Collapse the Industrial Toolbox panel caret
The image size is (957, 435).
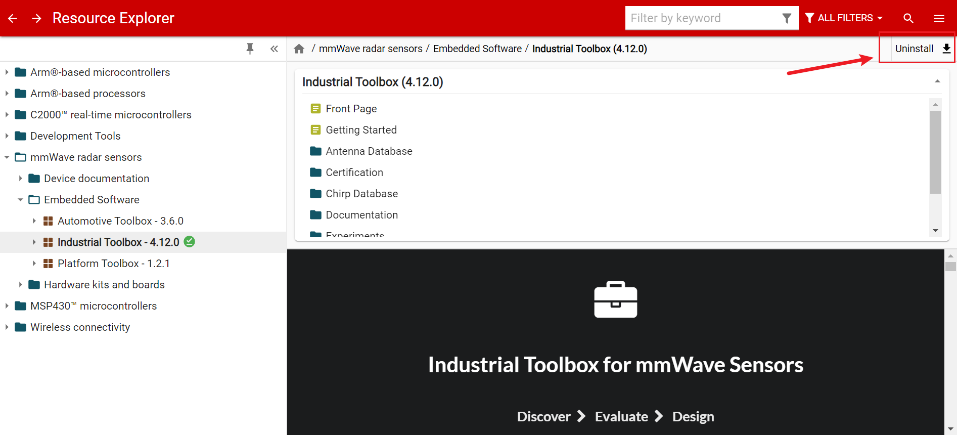(937, 81)
